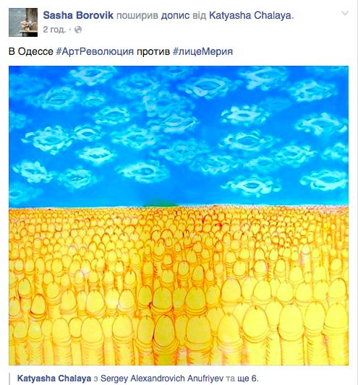Open the #лицеМерия hashtag
The width and height of the screenshot is (358, 385).
203,51
